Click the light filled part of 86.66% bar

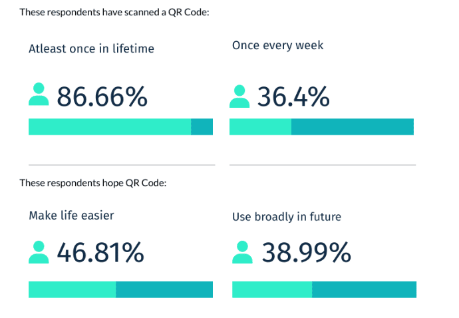[x=110, y=127]
